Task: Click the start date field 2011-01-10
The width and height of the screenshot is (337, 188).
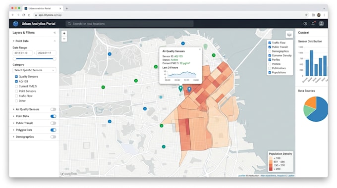Action: (22, 53)
